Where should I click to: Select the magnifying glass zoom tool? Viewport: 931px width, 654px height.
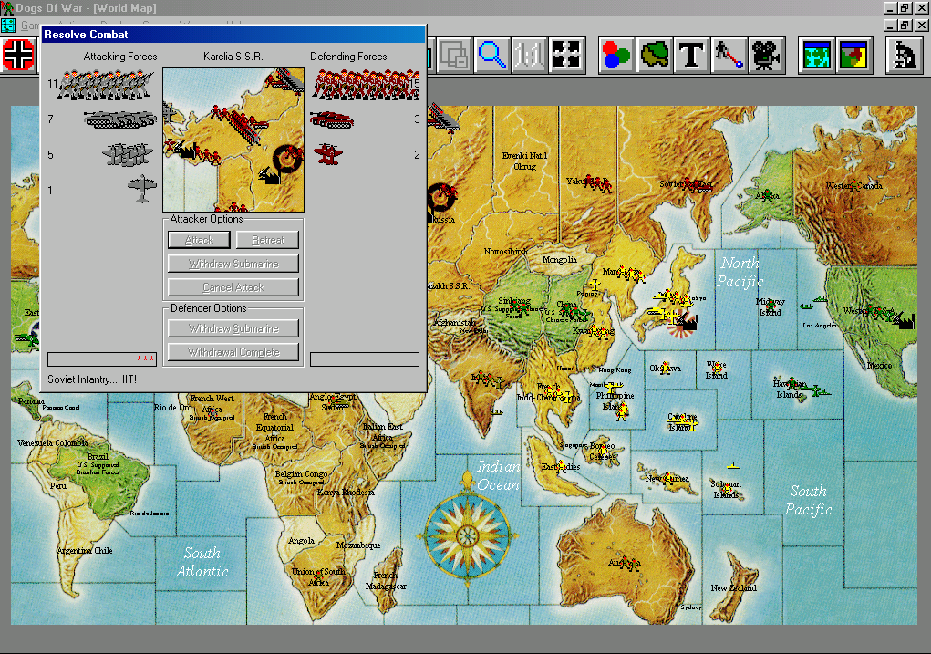[491, 56]
